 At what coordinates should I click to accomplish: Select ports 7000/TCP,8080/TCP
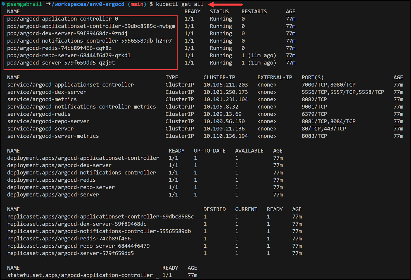(x=329, y=85)
